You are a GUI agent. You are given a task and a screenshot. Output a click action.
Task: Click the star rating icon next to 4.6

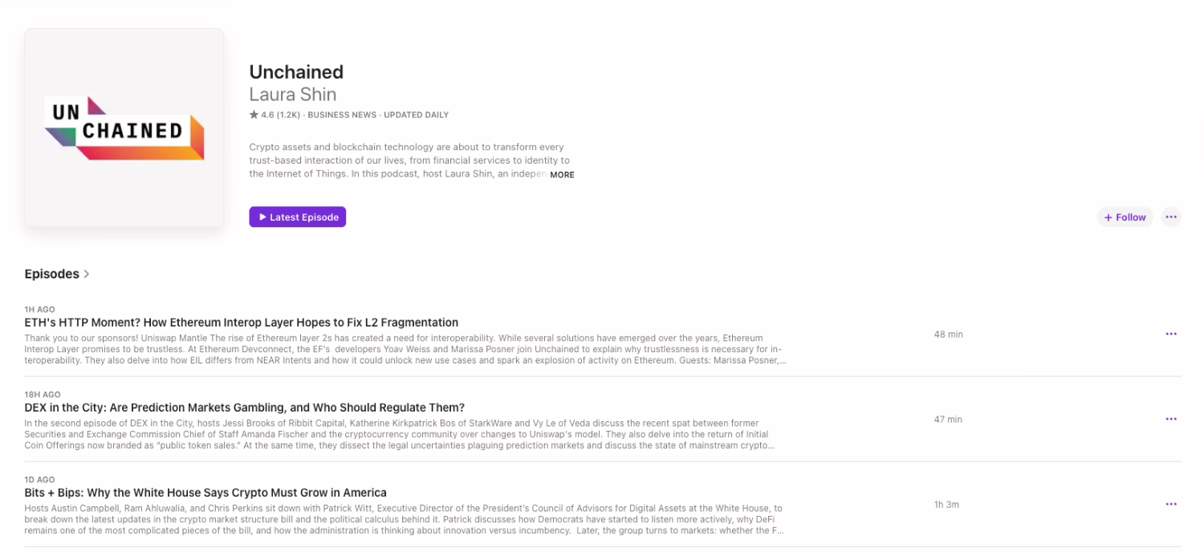(x=253, y=114)
